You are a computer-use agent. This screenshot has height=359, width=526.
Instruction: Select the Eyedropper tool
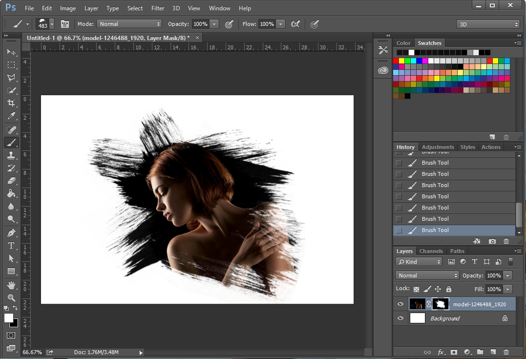coord(11,116)
